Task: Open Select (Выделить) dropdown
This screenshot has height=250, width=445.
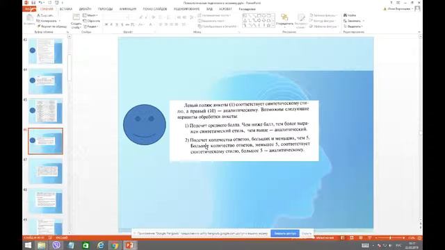Action: click(x=353, y=26)
